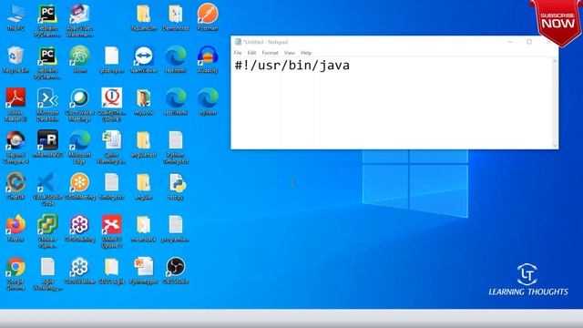Maximize the Notepad window
Image resolution: width=583 pixels, height=328 pixels.
pos(529,42)
